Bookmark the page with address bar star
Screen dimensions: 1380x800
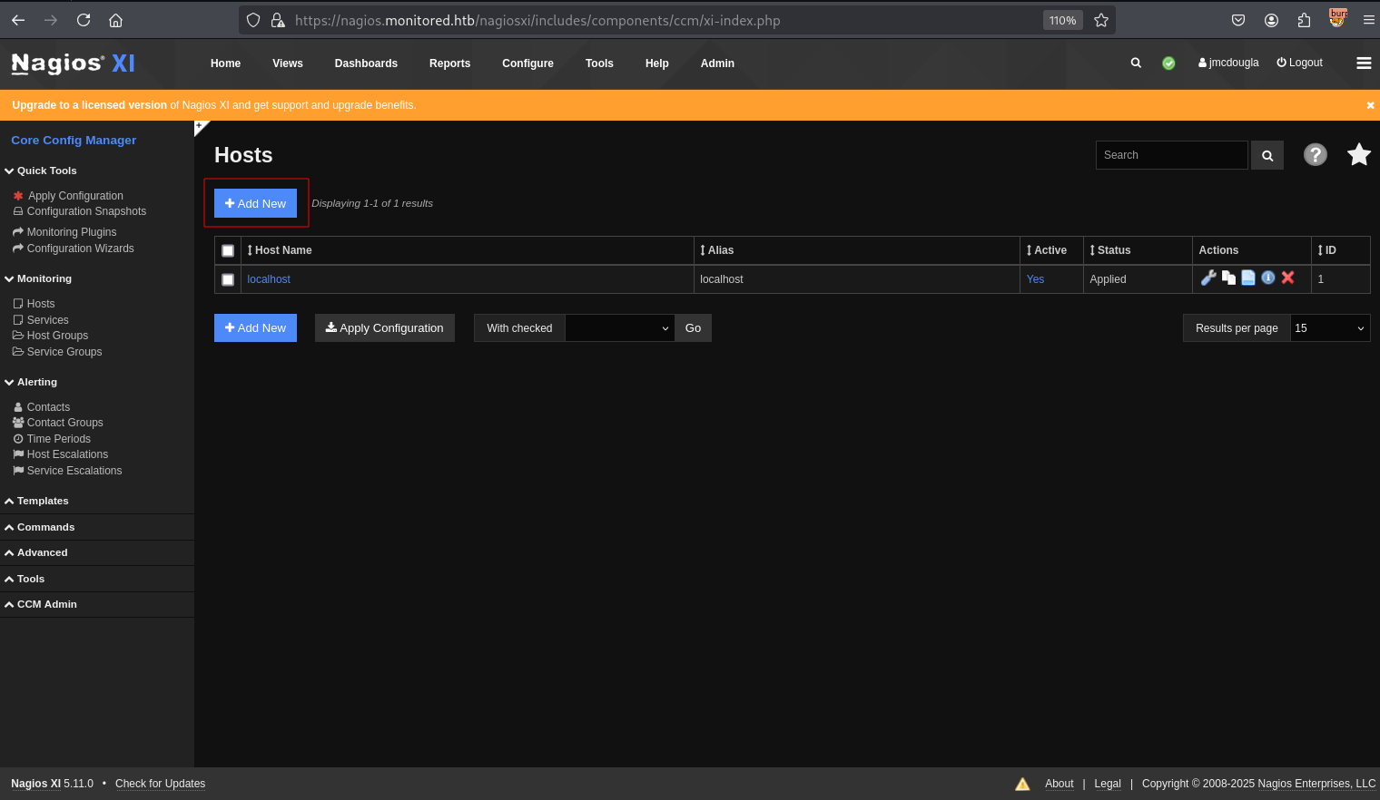coord(1101,20)
